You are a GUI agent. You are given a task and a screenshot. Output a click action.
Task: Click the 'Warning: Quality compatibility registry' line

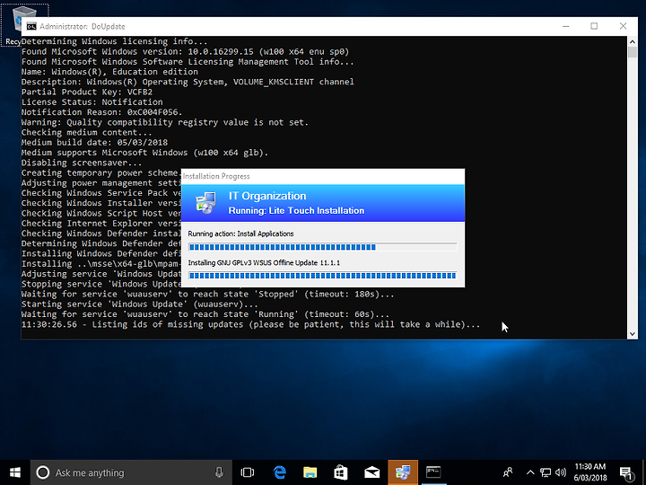pos(165,122)
